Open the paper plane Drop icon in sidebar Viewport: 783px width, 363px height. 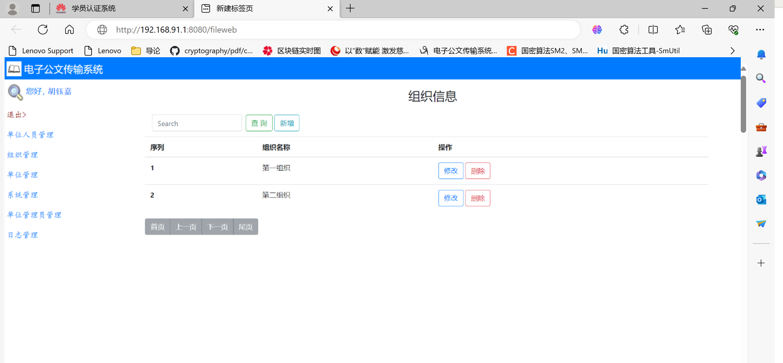(x=761, y=224)
